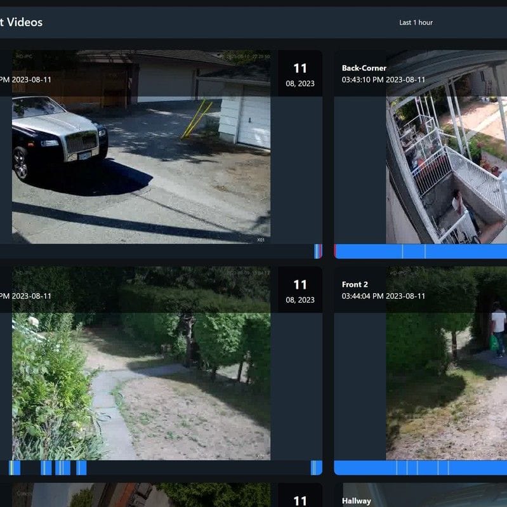
Task: Click the event marker on the driveway video timeline
Action: [318, 251]
